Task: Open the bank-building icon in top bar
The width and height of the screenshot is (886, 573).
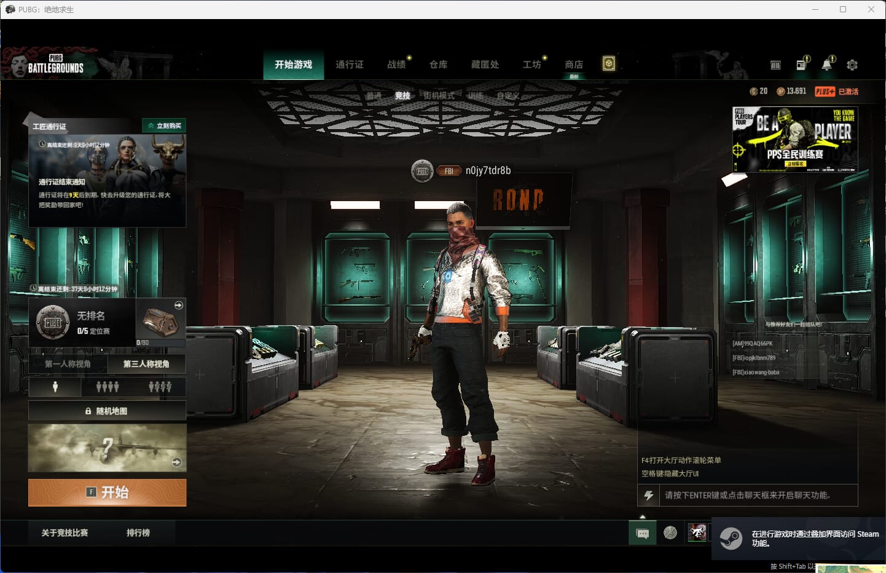Action: 775,65
